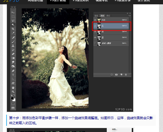Click the 第十步 step description text
Screen dimensions: 163x132
point(81,120)
